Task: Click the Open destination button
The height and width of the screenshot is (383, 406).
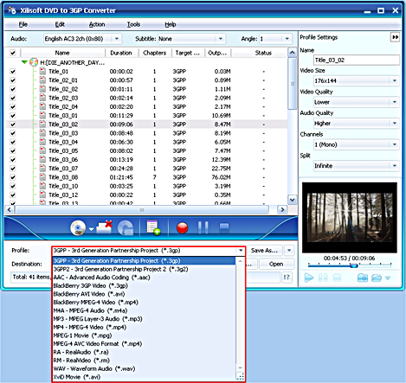Action: [x=276, y=265]
